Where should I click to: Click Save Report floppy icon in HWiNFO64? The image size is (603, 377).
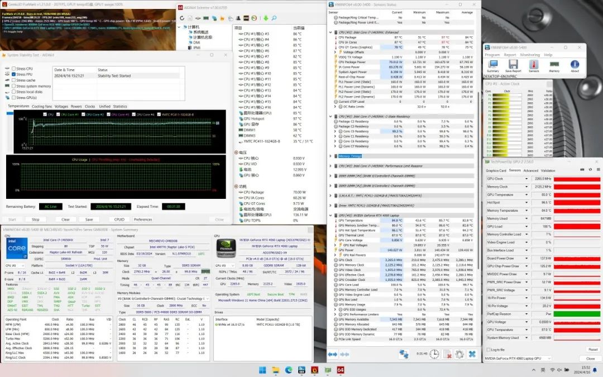click(513, 66)
